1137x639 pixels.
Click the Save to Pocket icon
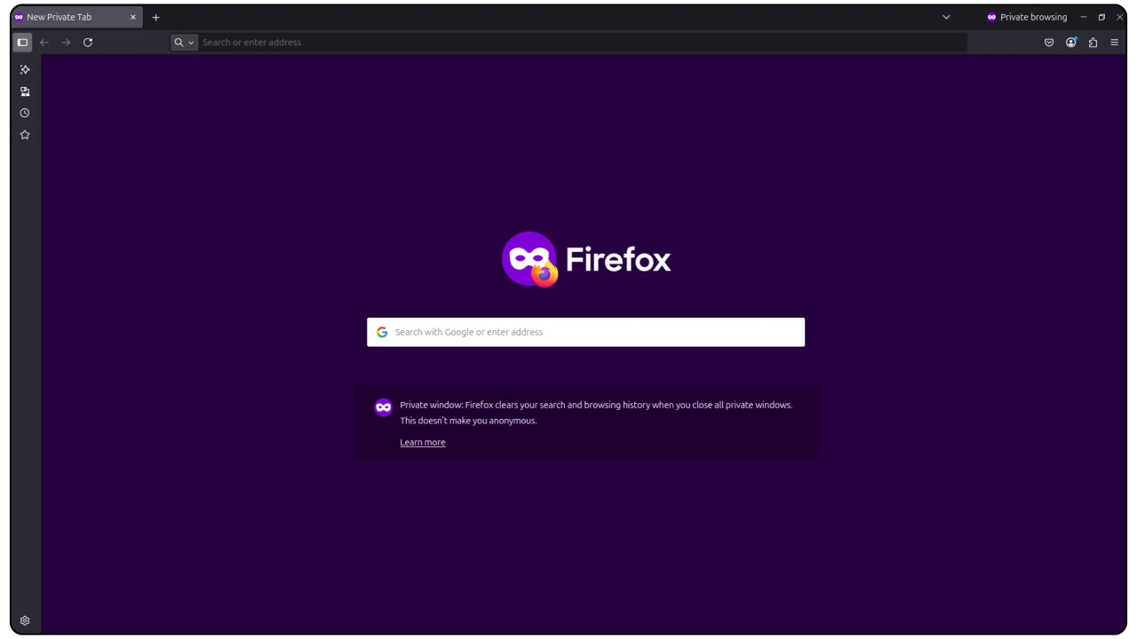(x=1049, y=43)
